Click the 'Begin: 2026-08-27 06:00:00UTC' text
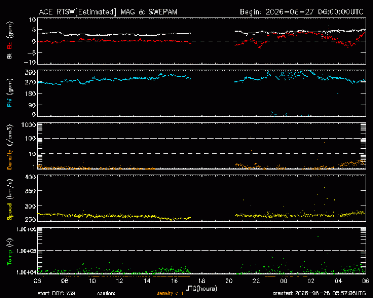This screenshot has height=298, width=373. click(x=302, y=12)
